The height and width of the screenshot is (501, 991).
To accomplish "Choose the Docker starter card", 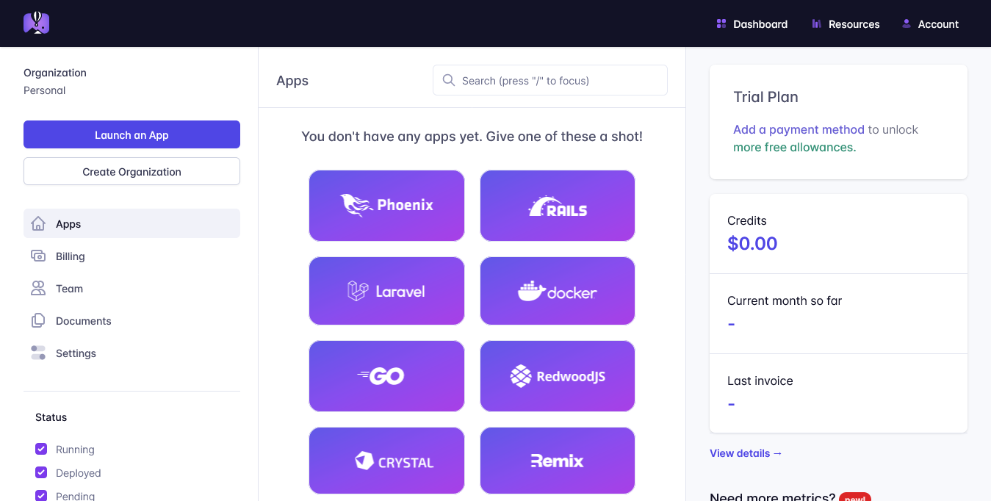I will (x=558, y=291).
